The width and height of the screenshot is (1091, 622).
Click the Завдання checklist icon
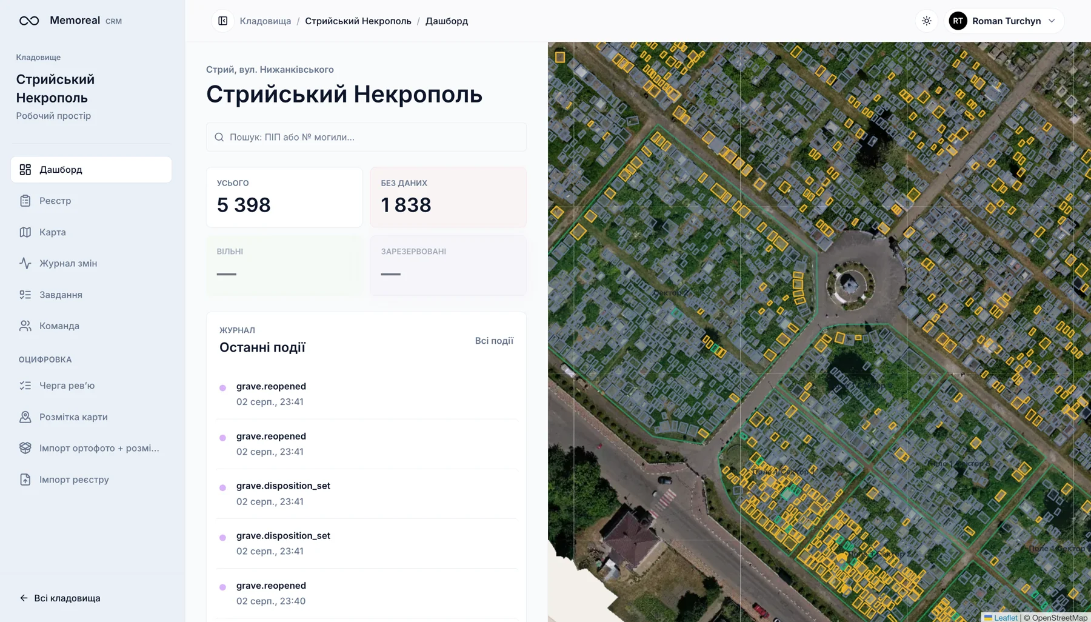[x=25, y=295]
